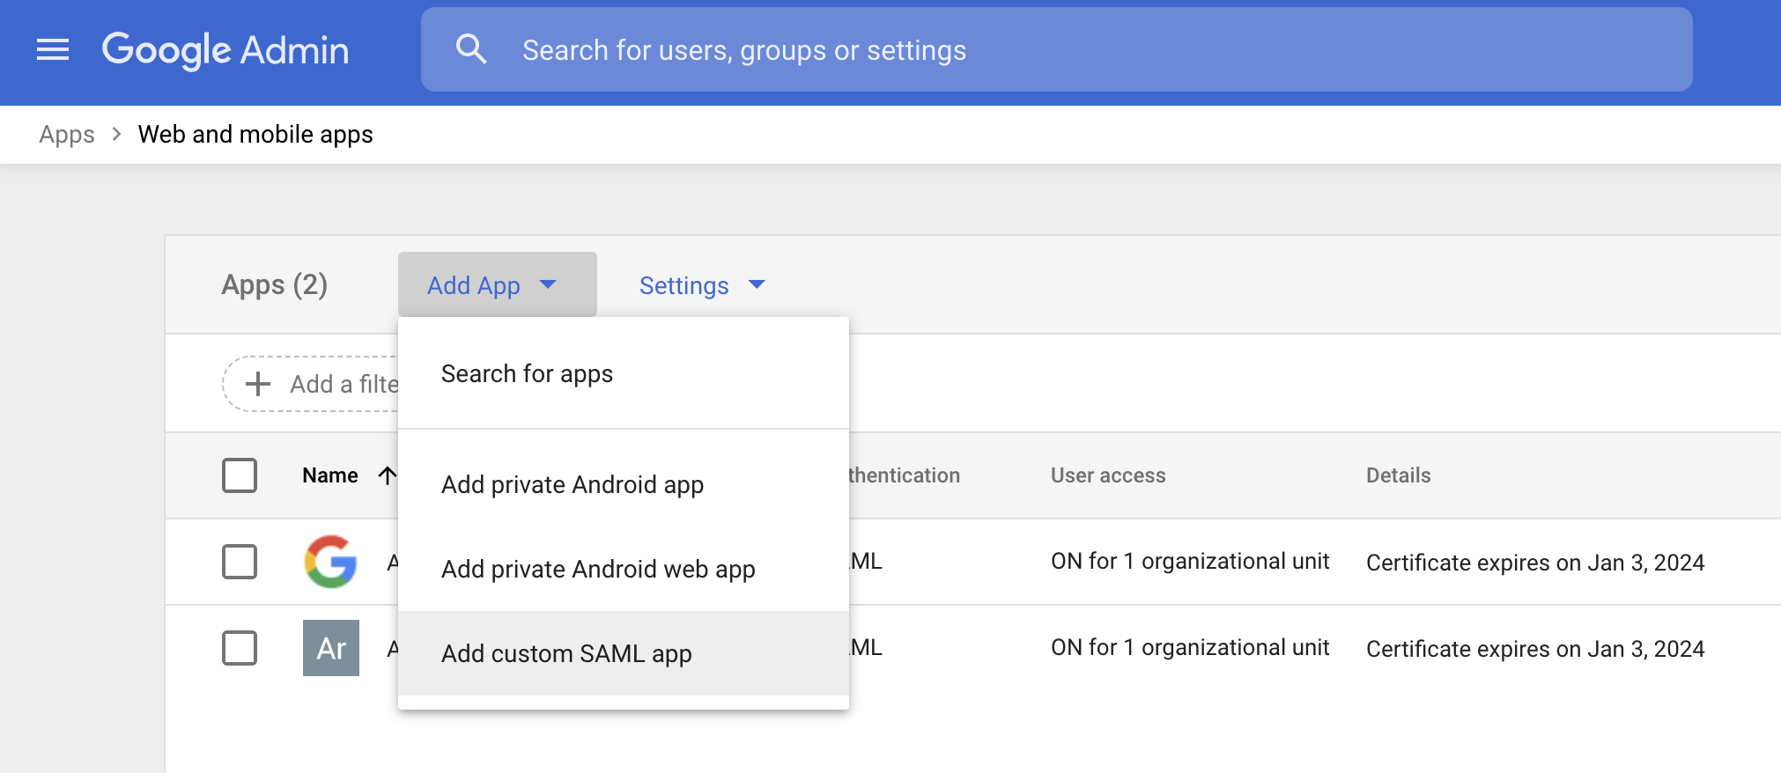Toggle the select-all checkbox in header
Image resolution: width=1781 pixels, height=773 pixels.
coord(240,475)
